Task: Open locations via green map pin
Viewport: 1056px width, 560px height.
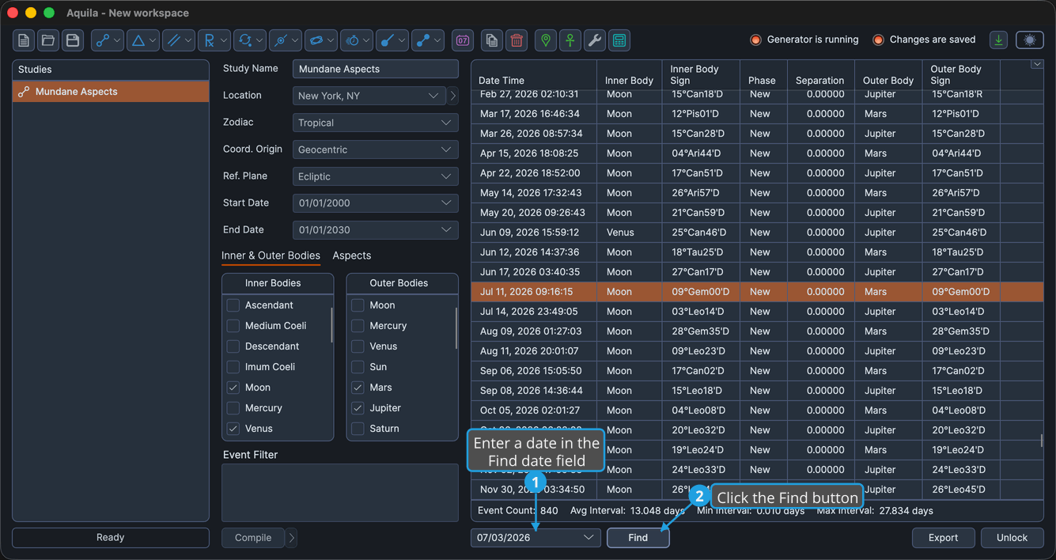Action: 546,40
